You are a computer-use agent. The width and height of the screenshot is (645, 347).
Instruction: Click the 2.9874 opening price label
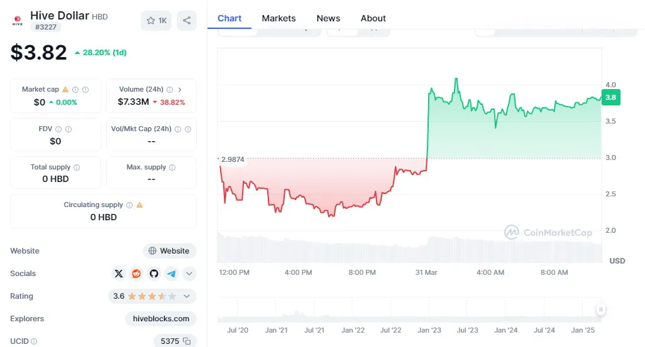[x=233, y=159]
